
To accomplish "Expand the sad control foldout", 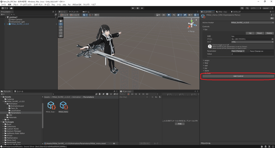I will point(203,66).
